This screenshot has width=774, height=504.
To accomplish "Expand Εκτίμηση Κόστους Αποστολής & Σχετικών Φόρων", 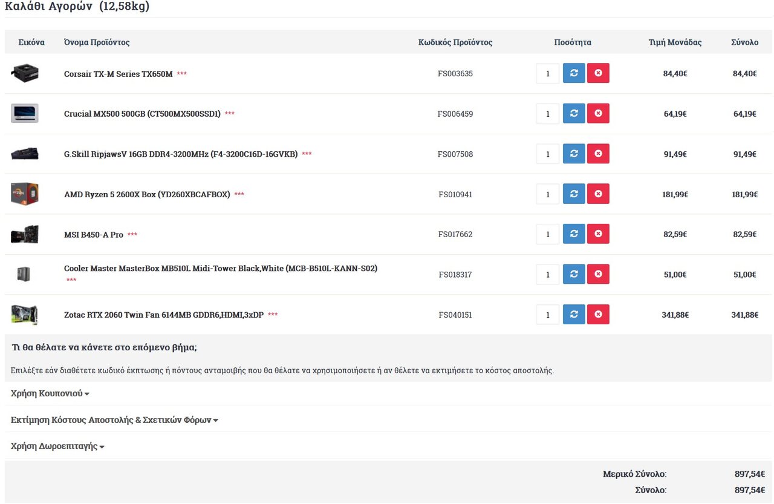I will tap(114, 420).
